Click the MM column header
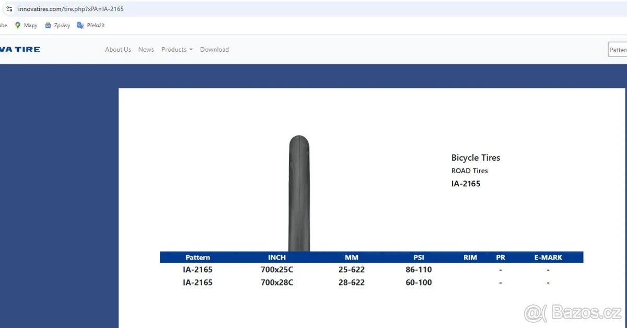This screenshot has width=627, height=328. [352, 257]
